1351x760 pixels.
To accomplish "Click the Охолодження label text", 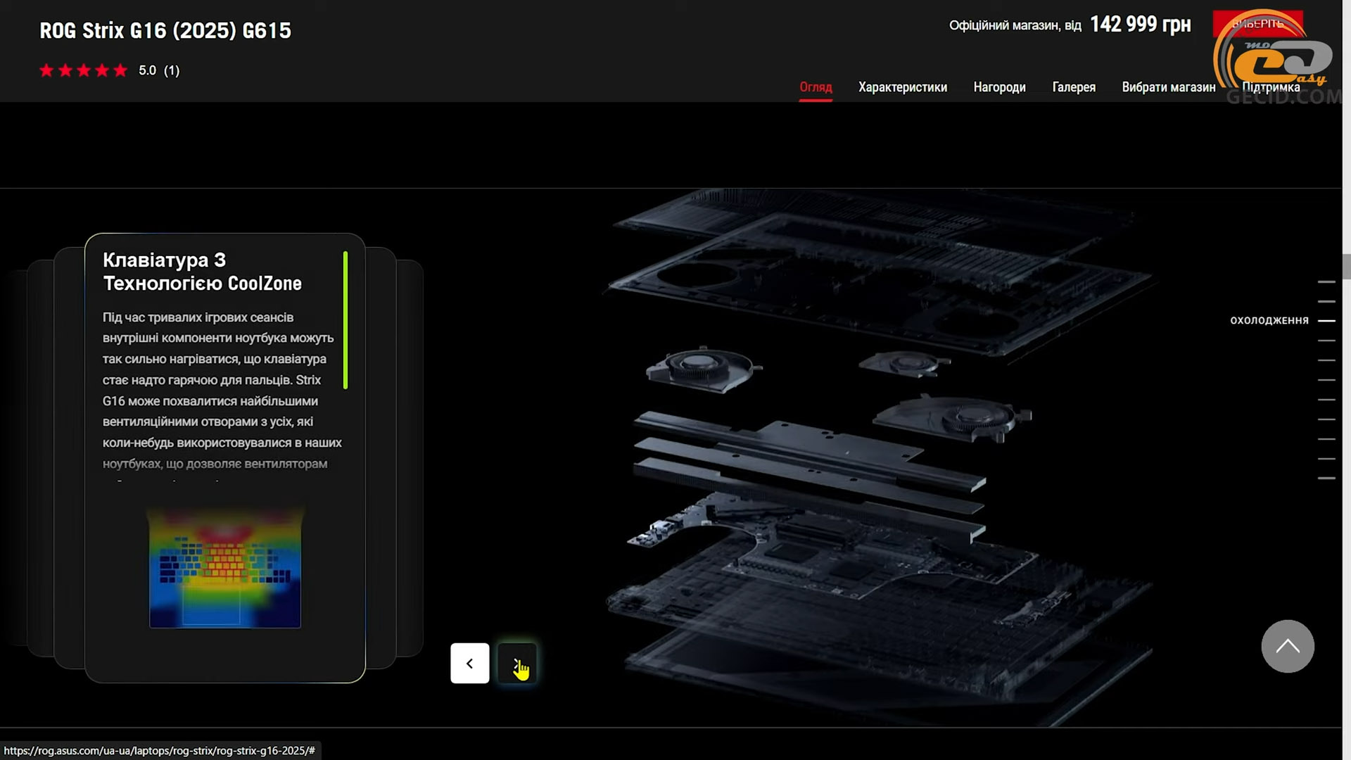I will click(1269, 320).
